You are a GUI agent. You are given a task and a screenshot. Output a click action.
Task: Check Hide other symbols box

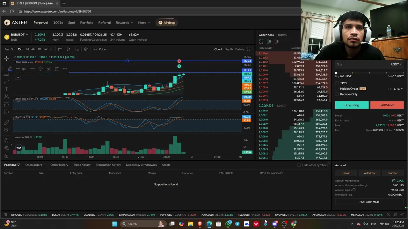click(x=299, y=165)
